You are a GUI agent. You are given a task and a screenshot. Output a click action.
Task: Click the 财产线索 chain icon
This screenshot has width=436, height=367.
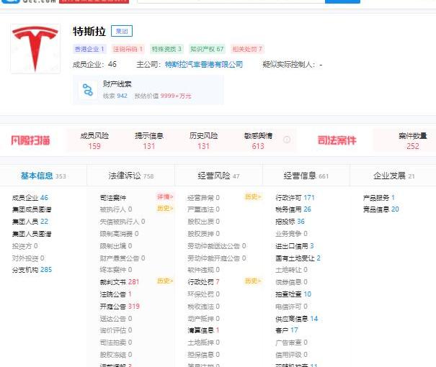coord(88,90)
